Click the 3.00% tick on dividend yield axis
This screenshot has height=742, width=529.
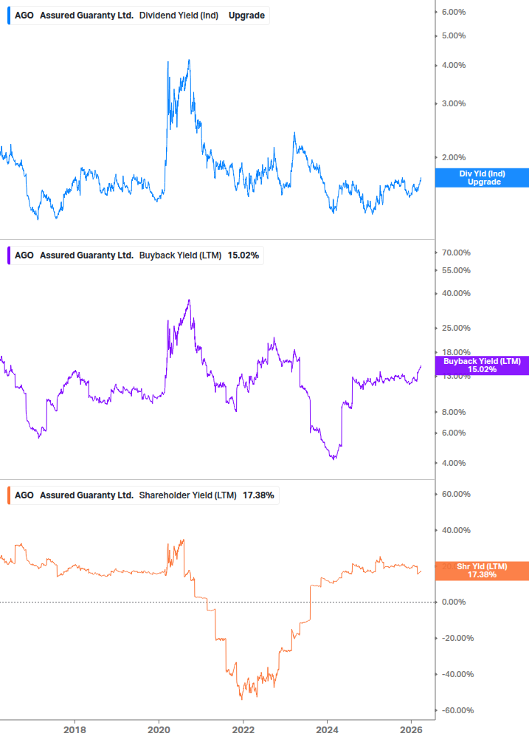pyautogui.click(x=453, y=103)
